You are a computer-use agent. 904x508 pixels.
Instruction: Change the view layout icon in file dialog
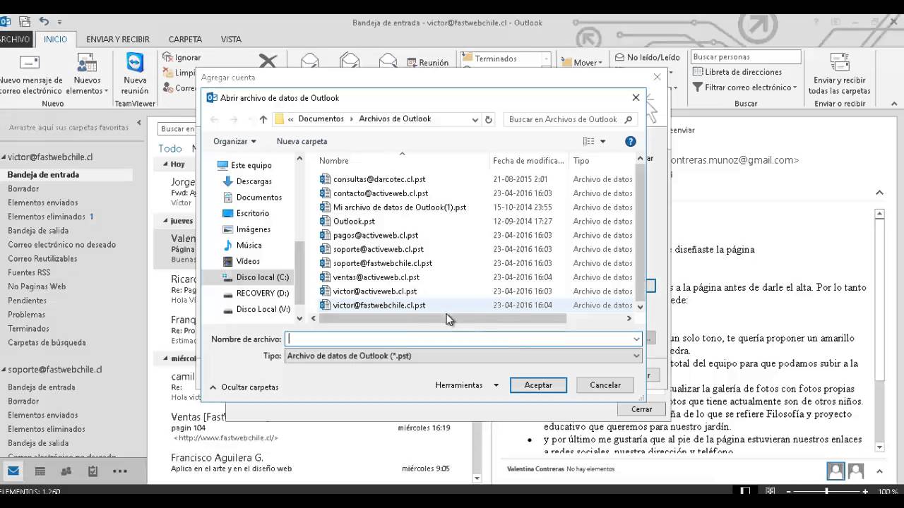588,141
